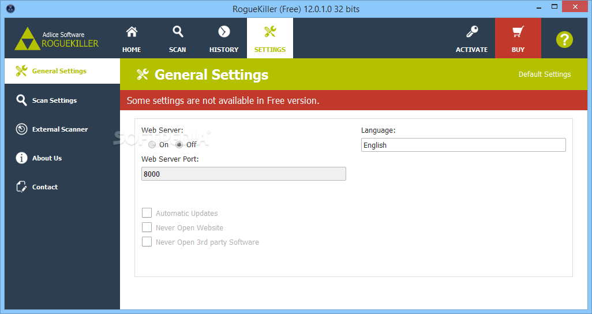Open the Language dropdown showing English
The height and width of the screenshot is (314, 592).
tap(463, 145)
